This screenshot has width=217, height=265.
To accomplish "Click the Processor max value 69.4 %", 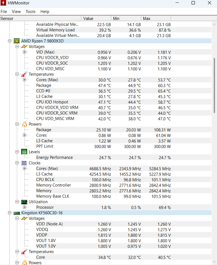I will point(165,208).
